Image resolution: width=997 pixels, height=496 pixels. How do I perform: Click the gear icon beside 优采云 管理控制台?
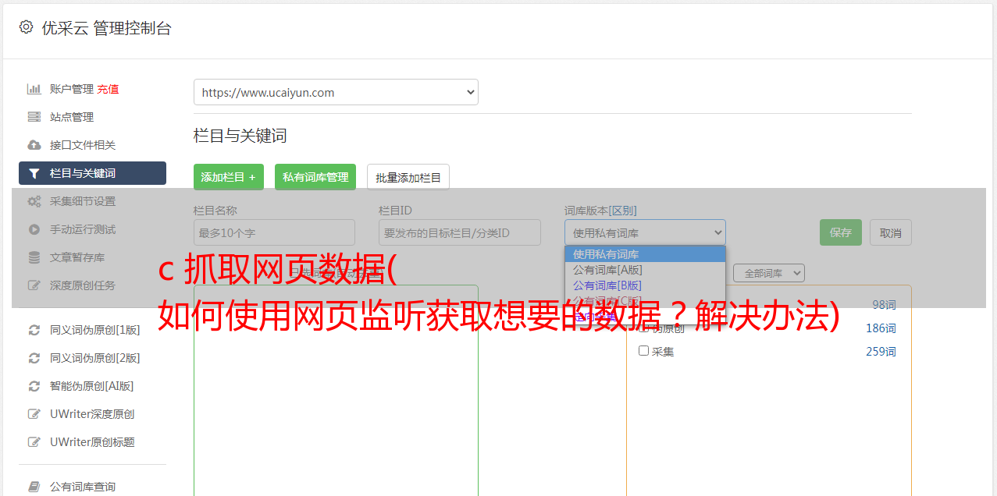pyautogui.click(x=26, y=27)
